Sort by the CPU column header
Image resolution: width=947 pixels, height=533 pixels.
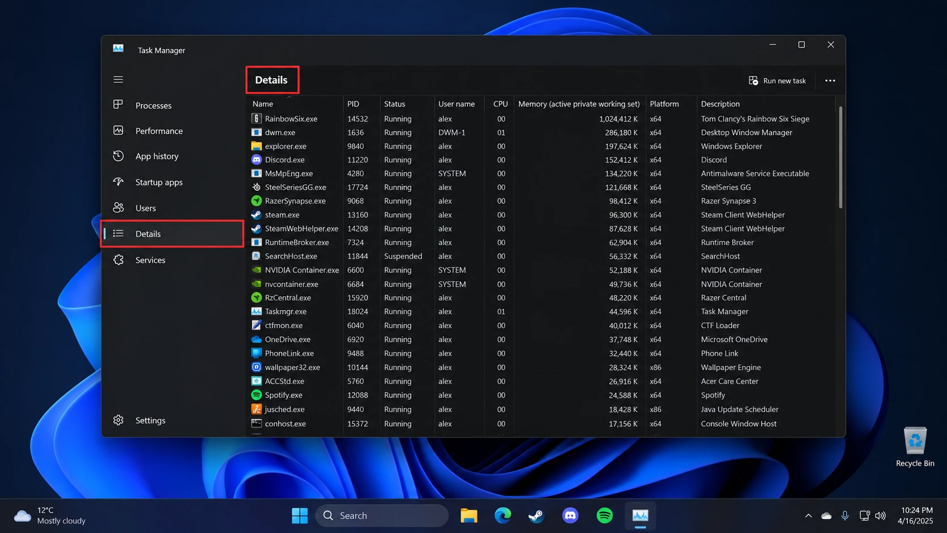pyautogui.click(x=500, y=104)
